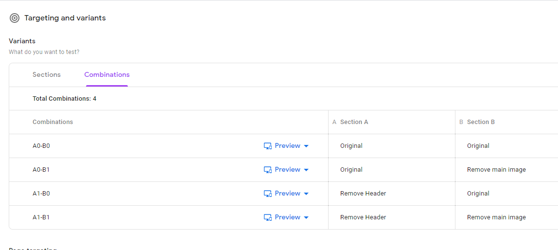Viewport: 558px width, 250px height.
Task: Click the preview device icon for A1-B1
Action: 268,217
